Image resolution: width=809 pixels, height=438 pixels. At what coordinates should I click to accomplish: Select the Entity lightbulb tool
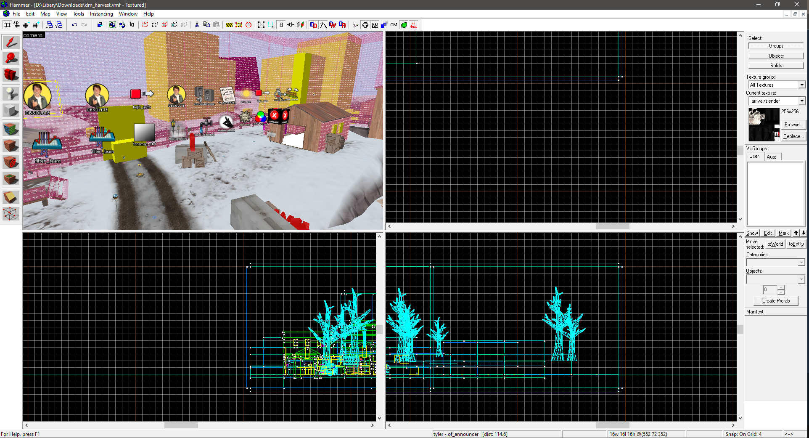(x=11, y=93)
